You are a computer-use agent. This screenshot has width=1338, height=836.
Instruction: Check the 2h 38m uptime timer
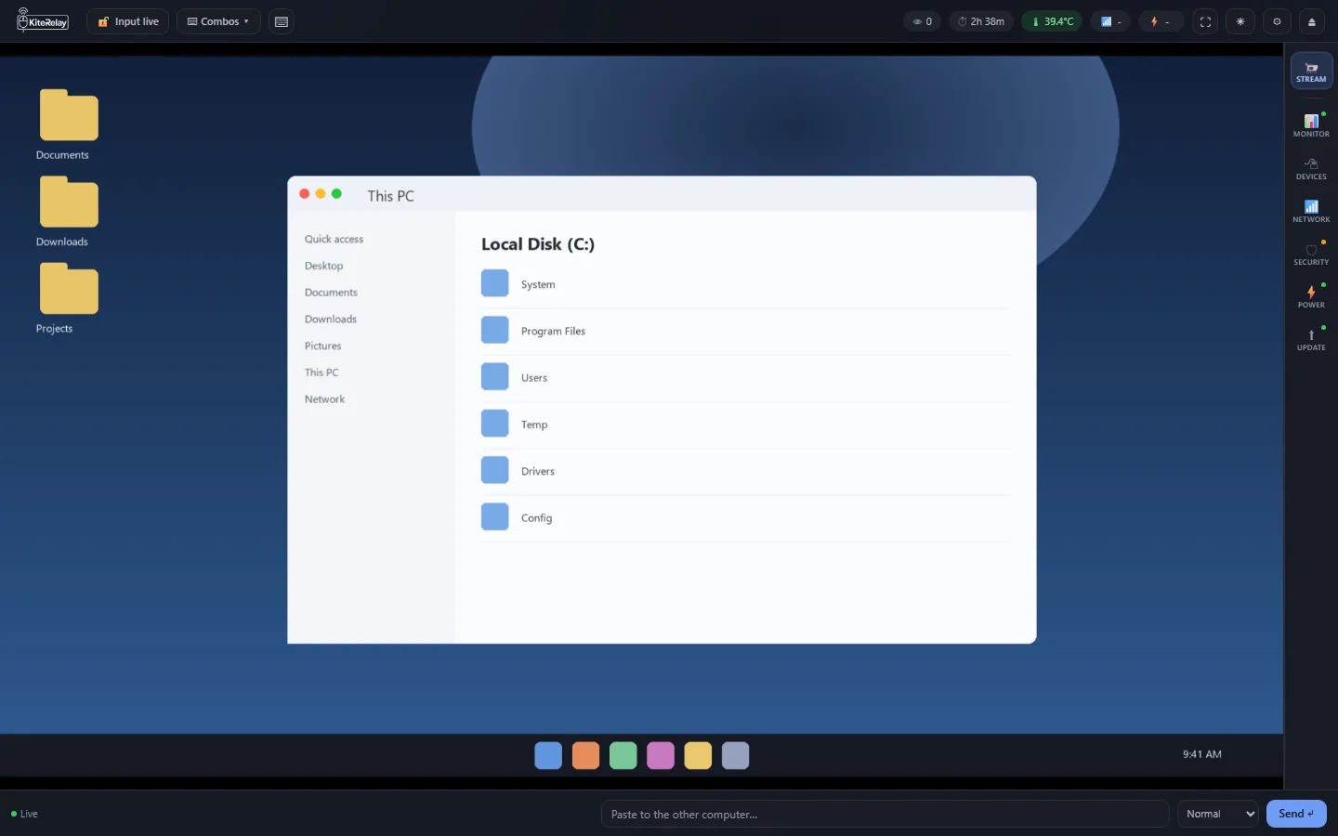(x=981, y=21)
